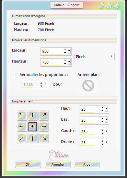Select bottom-center placement arrow
Image resolution: width=127 pixels, height=178 pixels.
[33, 138]
